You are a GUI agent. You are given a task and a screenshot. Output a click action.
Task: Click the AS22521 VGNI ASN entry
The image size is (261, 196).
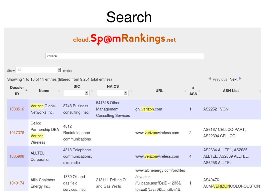(216, 109)
